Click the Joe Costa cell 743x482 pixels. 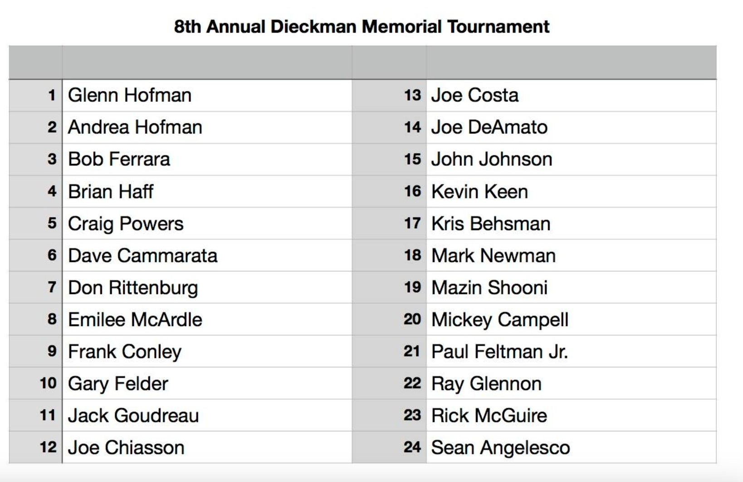click(572, 96)
